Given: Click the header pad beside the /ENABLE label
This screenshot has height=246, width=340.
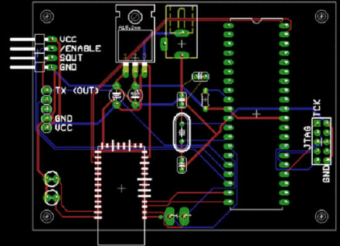Looking at the screenshot, I should (51, 49).
